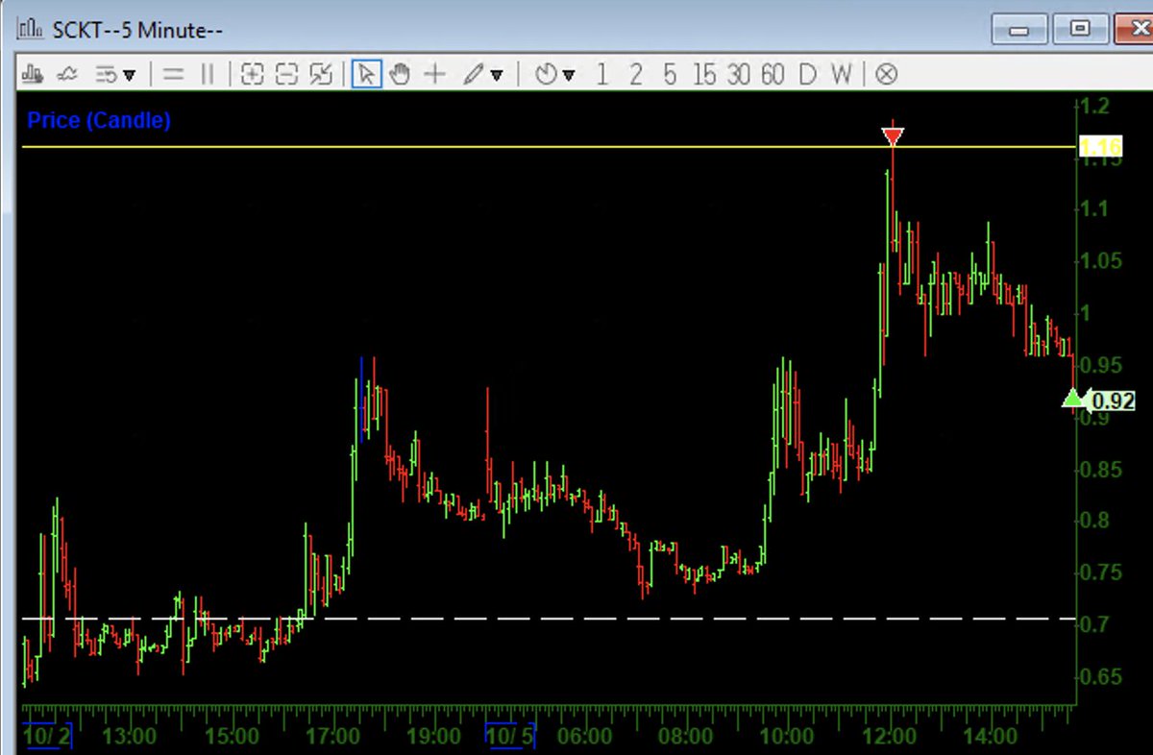The image size is (1153, 755).
Task: Click the zoom out icon
Action: click(x=286, y=74)
